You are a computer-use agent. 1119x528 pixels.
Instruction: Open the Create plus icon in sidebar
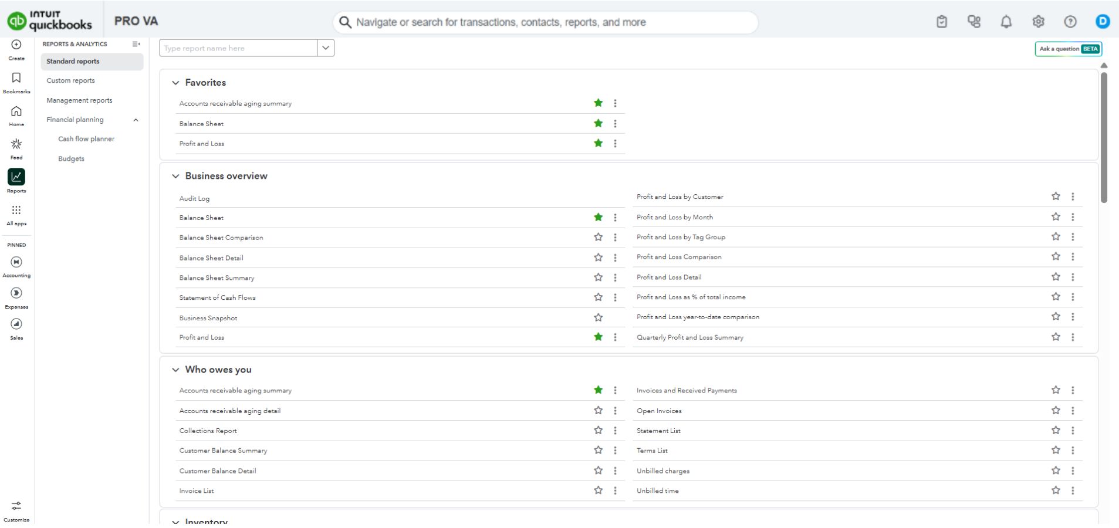point(16,45)
